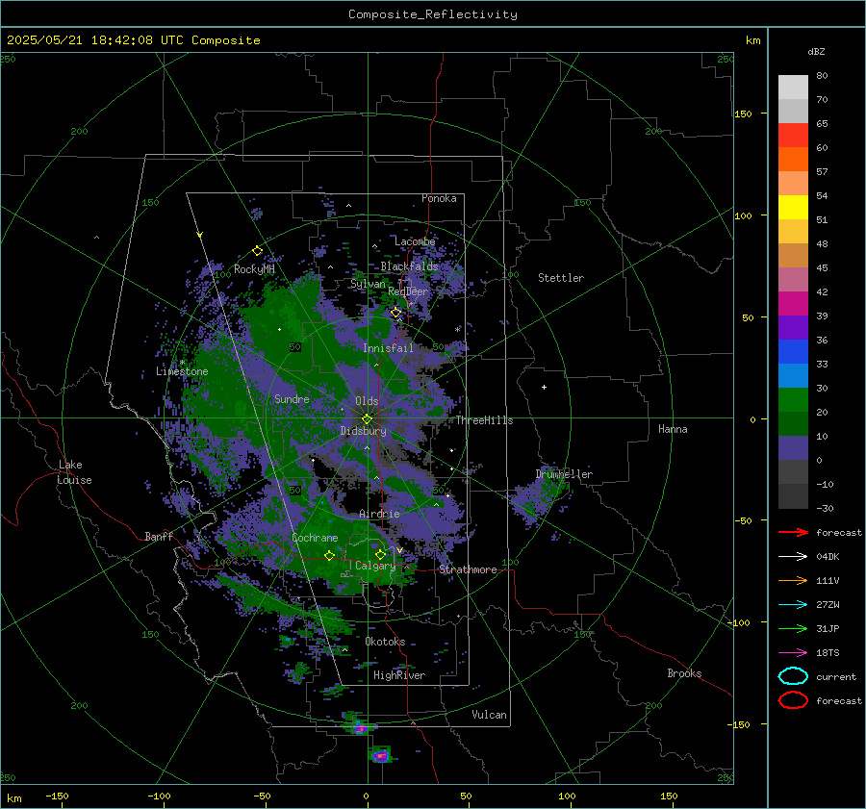Viewport: 866px width, 809px height.
Task: Click the Brooks label
Action: (x=684, y=673)
